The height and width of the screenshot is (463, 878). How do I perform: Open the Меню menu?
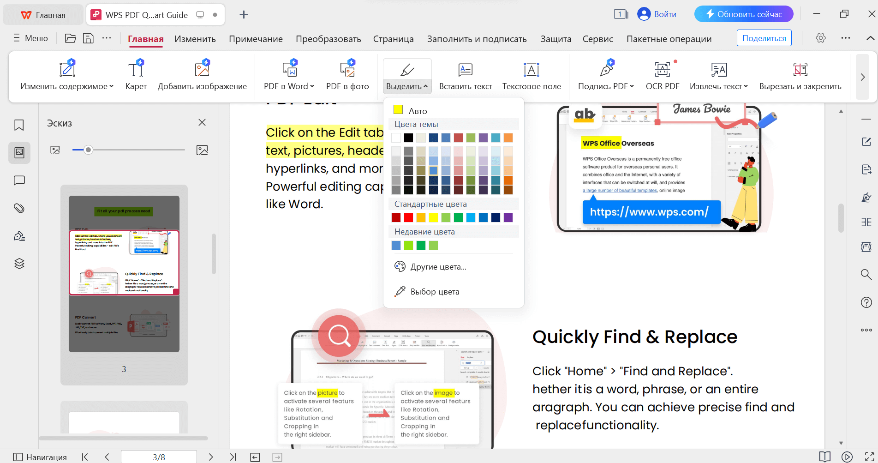pyautogui.click(x=30, y=38)
